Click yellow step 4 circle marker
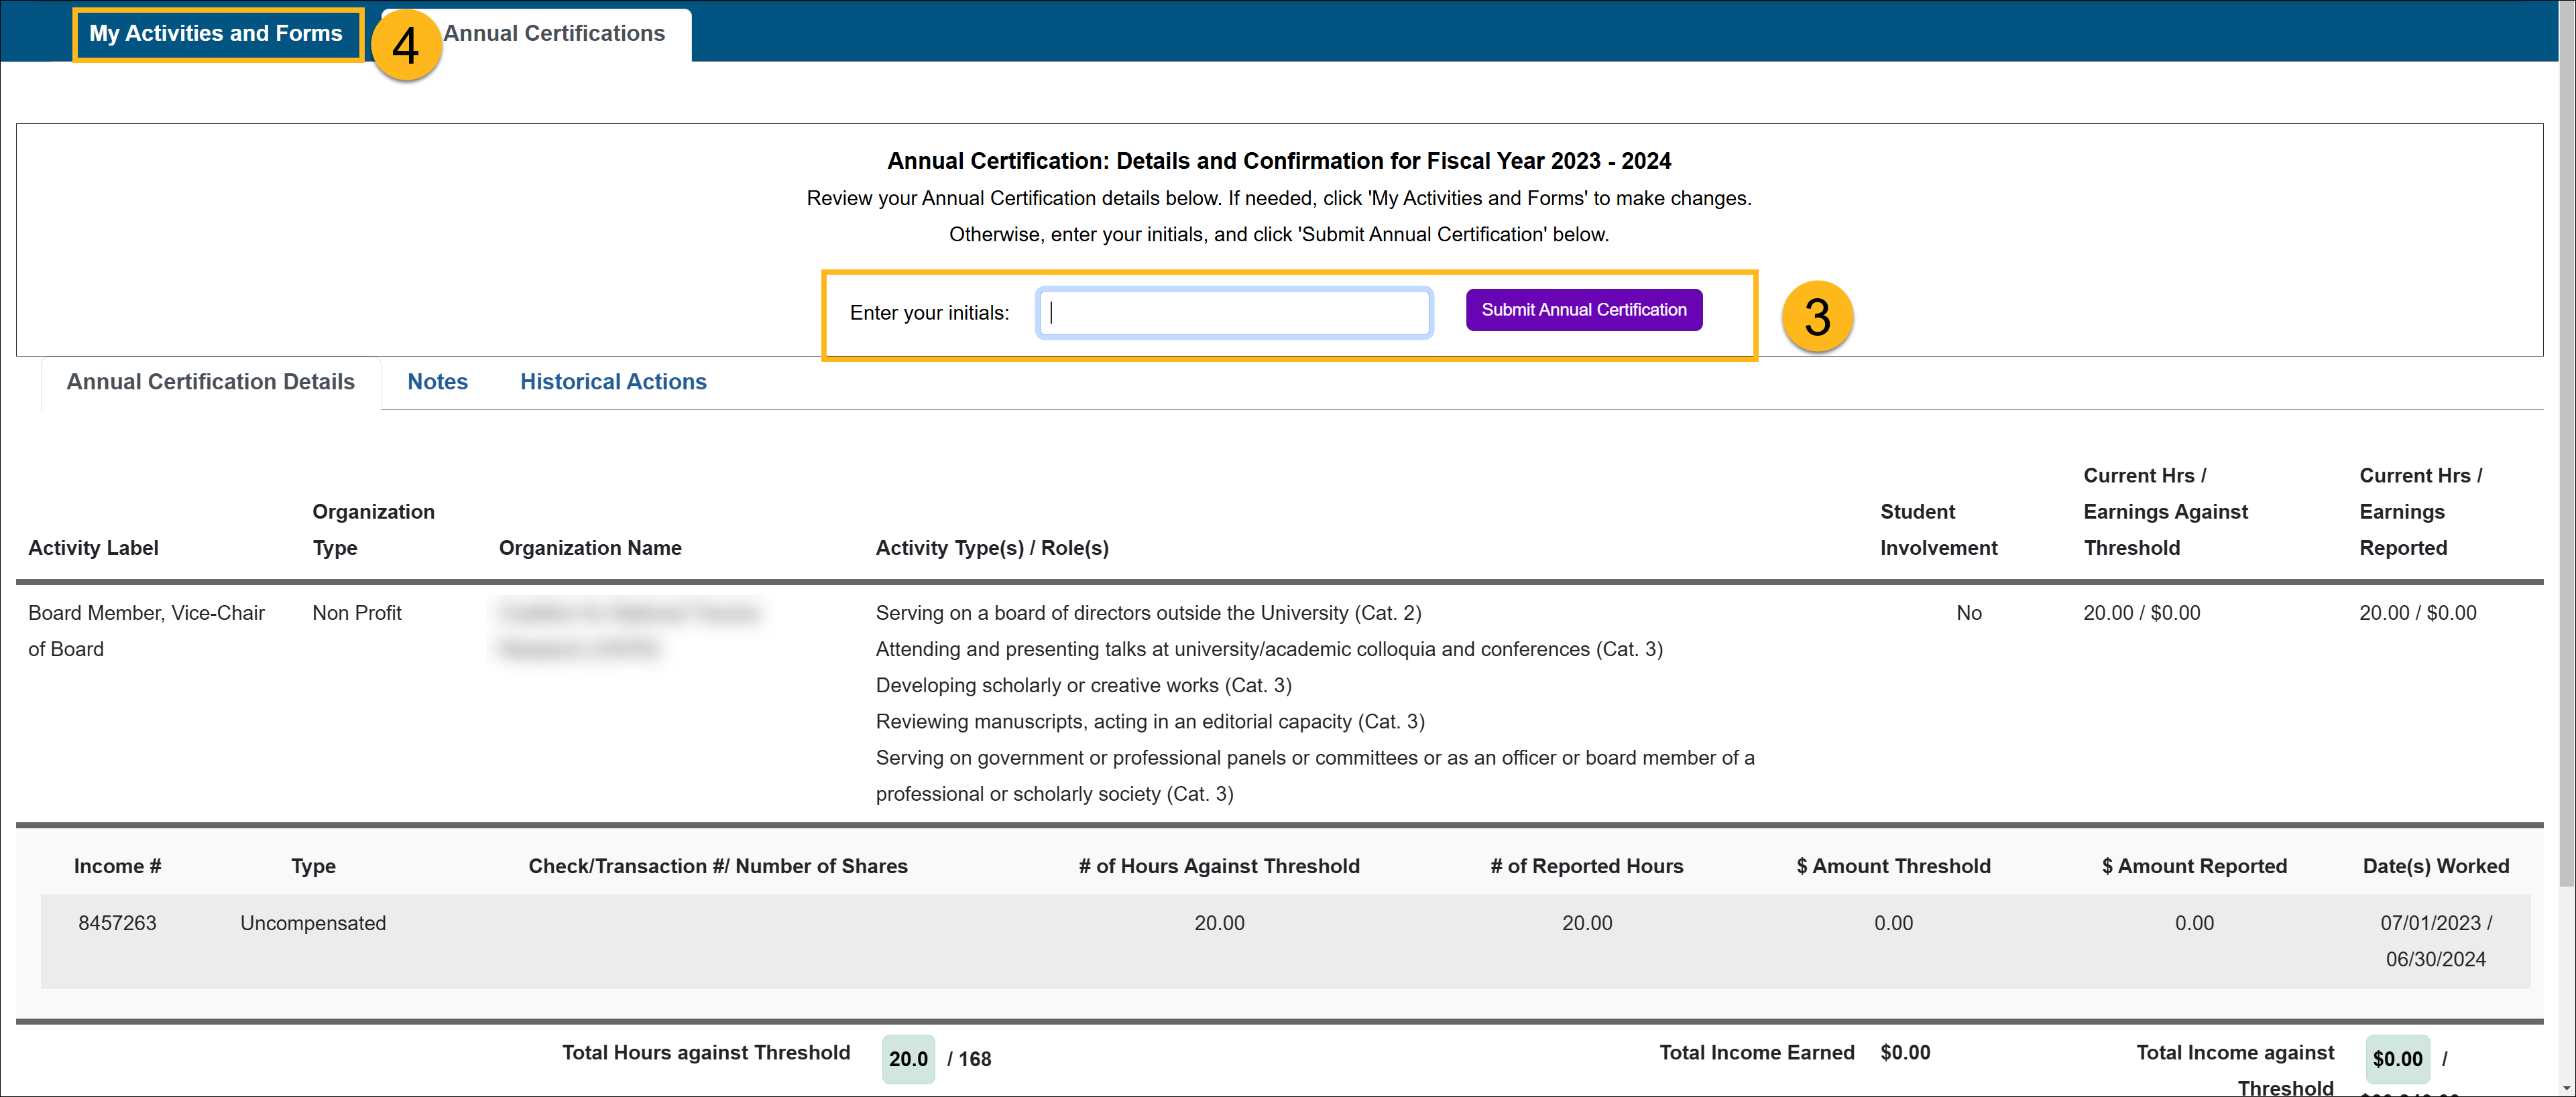The width and height of the screenshot is (2576, 1097). click(405, 46)
